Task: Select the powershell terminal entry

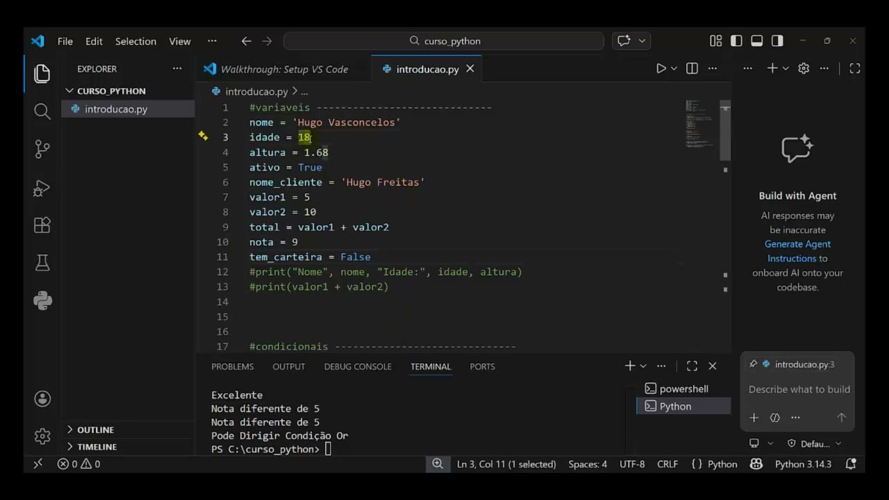Action: 683,389
